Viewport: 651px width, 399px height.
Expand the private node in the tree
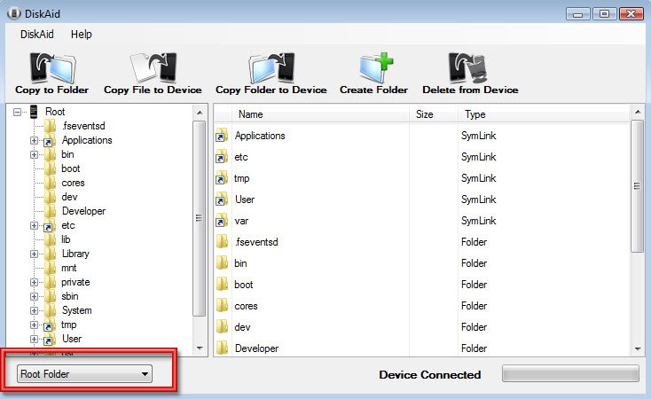point(34,282)
